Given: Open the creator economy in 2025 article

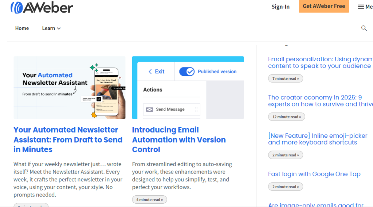Looking at the screenshot, I should tap(321, 101).
